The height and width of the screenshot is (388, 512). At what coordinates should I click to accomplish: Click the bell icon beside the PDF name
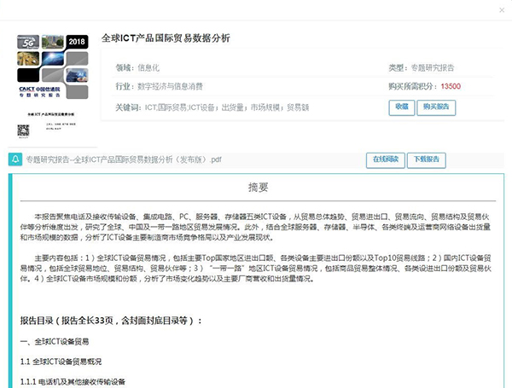click(x=15, y=159)
